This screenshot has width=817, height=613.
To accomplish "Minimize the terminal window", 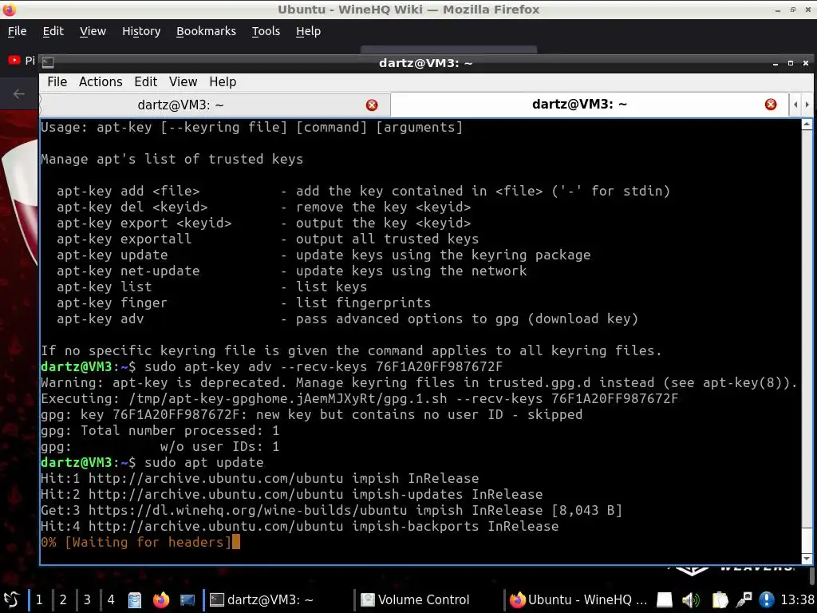I will [776, 63].
